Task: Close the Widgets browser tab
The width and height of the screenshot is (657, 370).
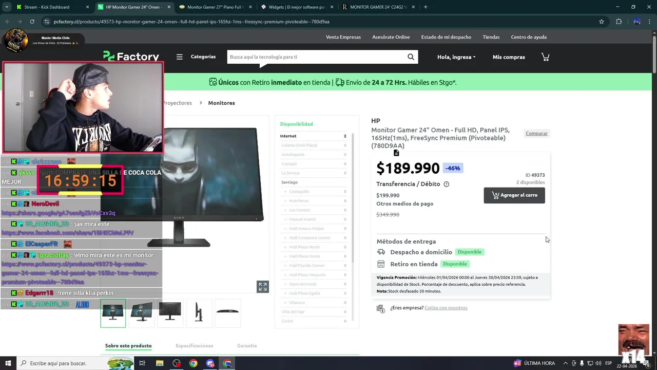Action: pyautogui.click(x=332, y=7)
